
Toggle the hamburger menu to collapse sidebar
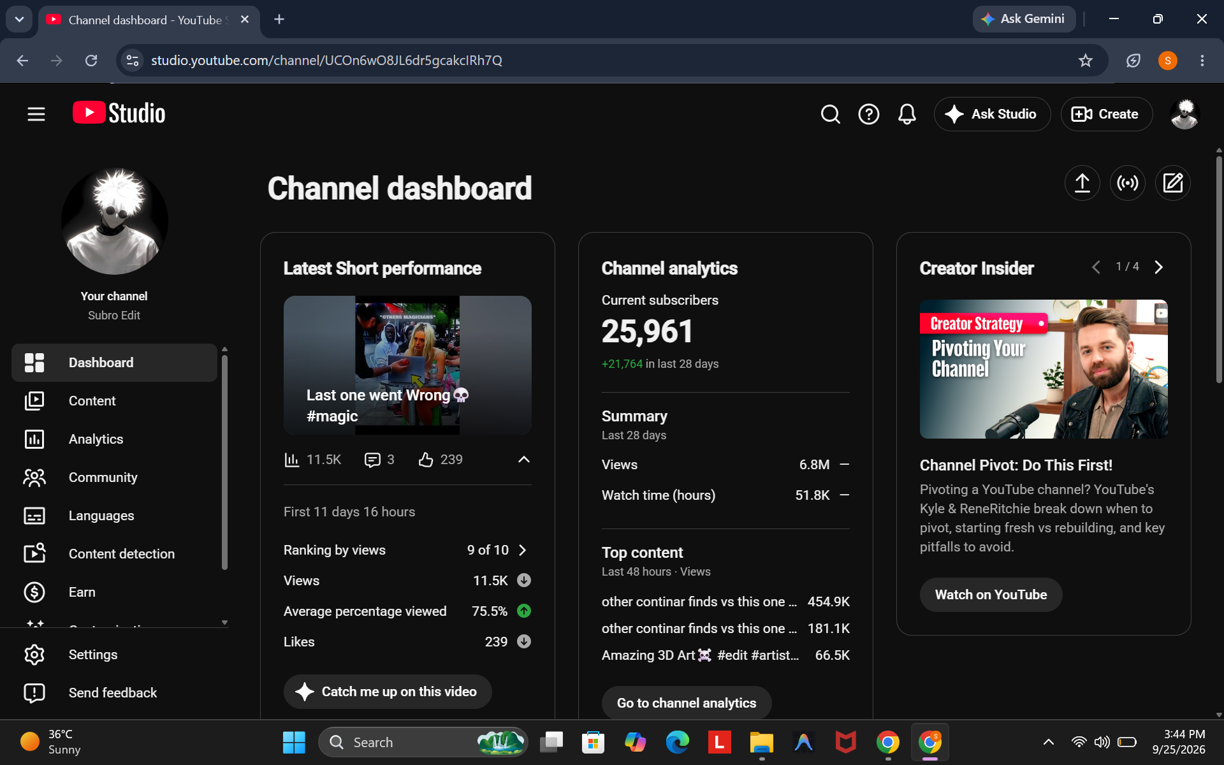pyautogui.click(x=36, y=114)
